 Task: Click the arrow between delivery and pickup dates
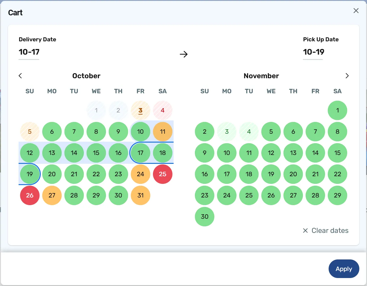(x=184, y=54)
